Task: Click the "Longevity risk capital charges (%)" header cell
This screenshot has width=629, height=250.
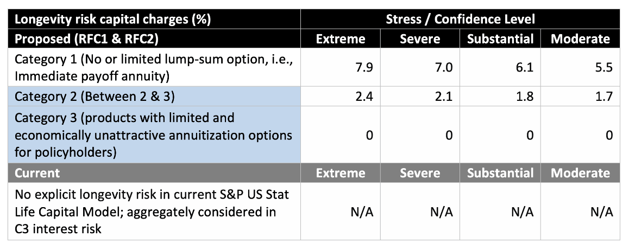Action: pyautogui.click(x=113, y=20)
